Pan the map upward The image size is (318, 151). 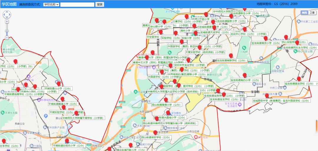[7, 12]
